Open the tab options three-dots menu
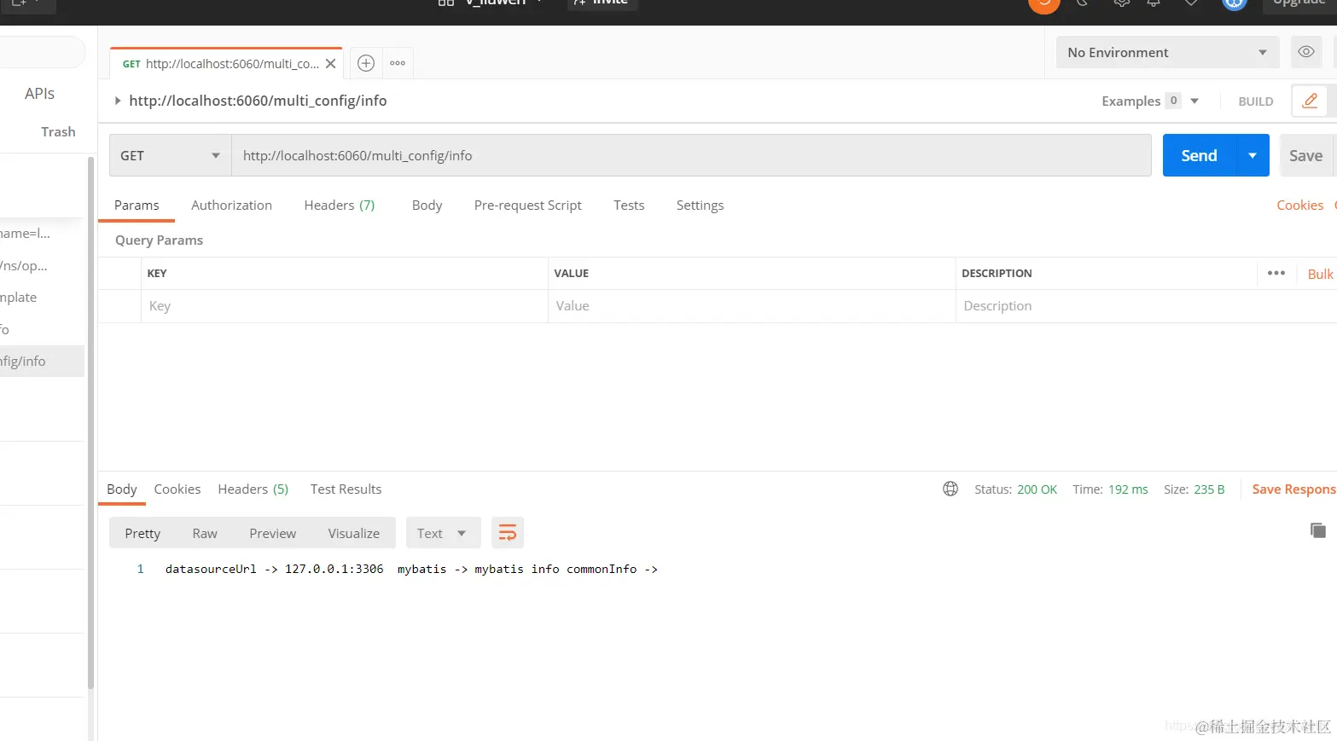1337x741 pixels. 398,63
